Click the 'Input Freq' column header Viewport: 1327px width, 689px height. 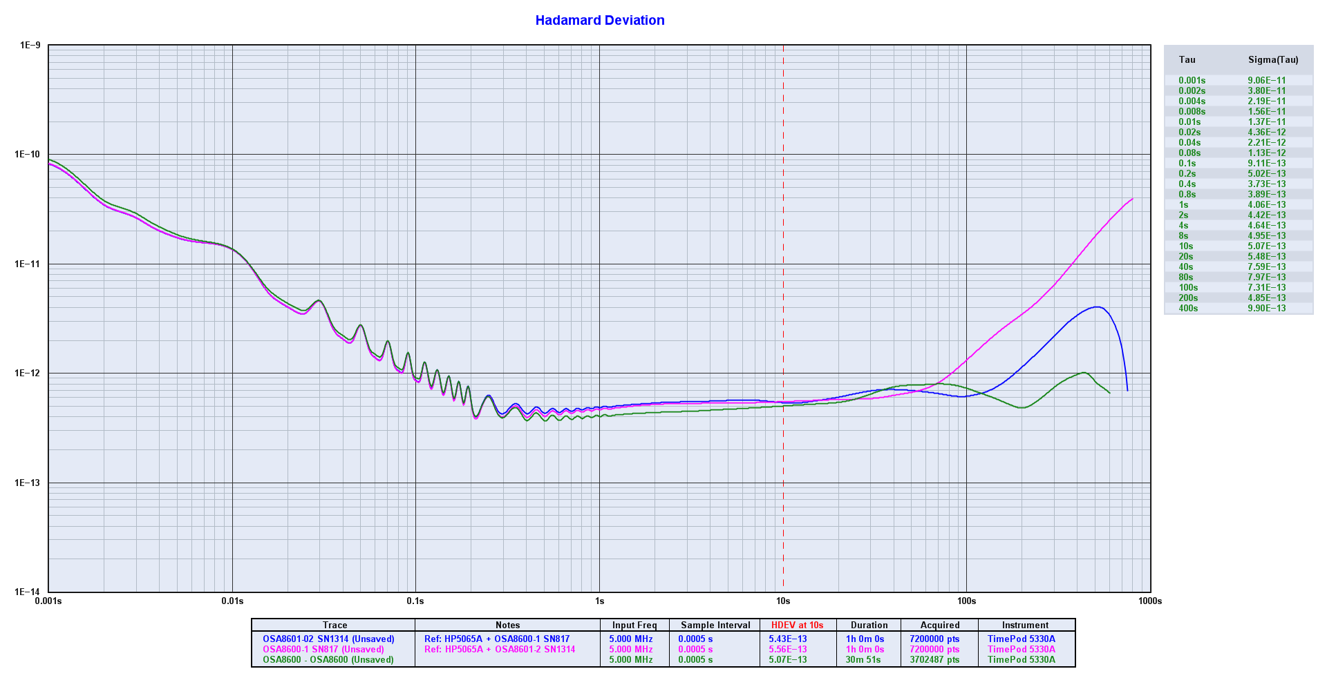point(634,625)
